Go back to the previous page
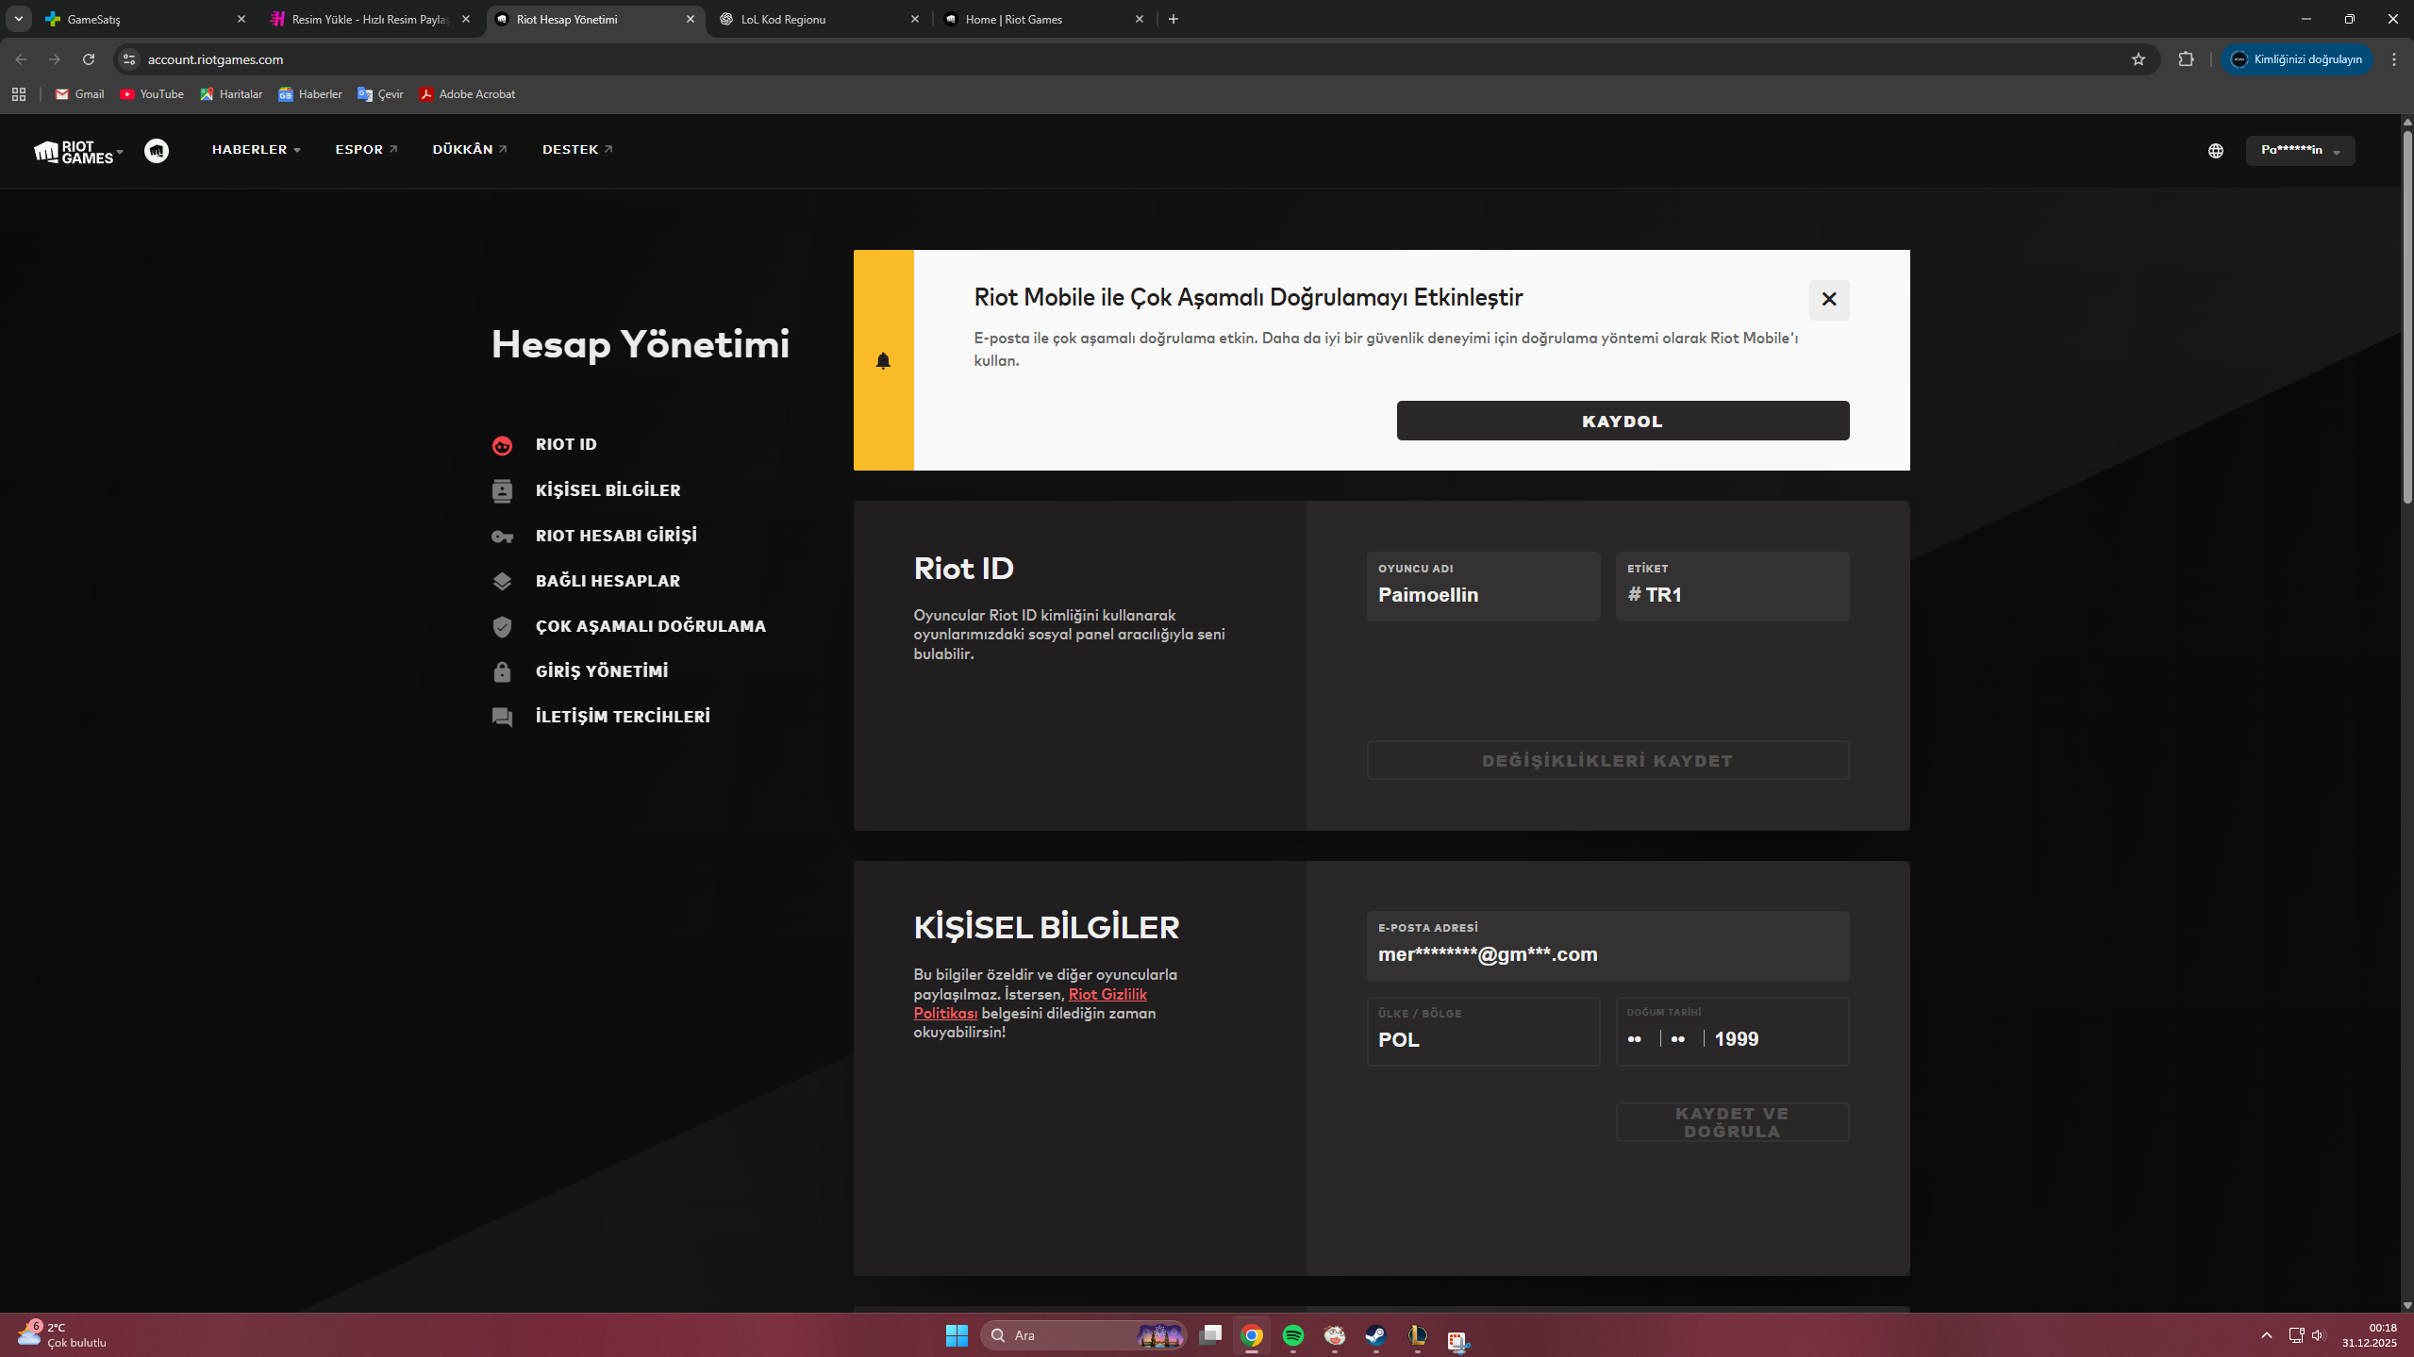Viewport: 2414px width, 1357px height. coord(21,59)
